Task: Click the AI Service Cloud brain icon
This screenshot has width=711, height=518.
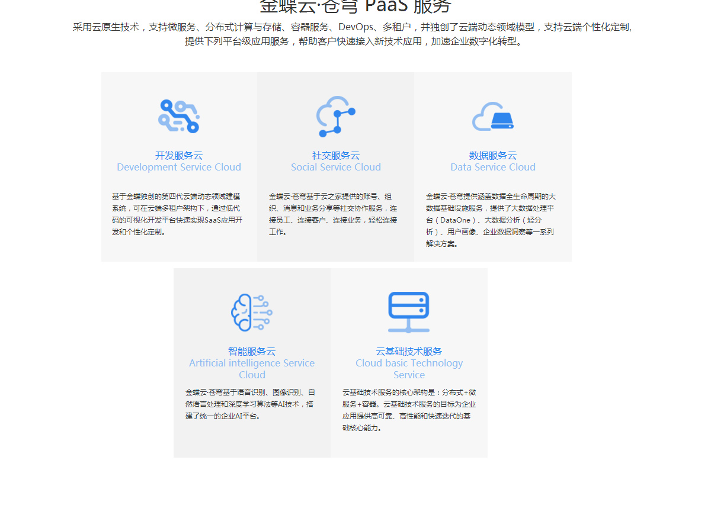Action: pyautogui.click(x=252, y=312)
